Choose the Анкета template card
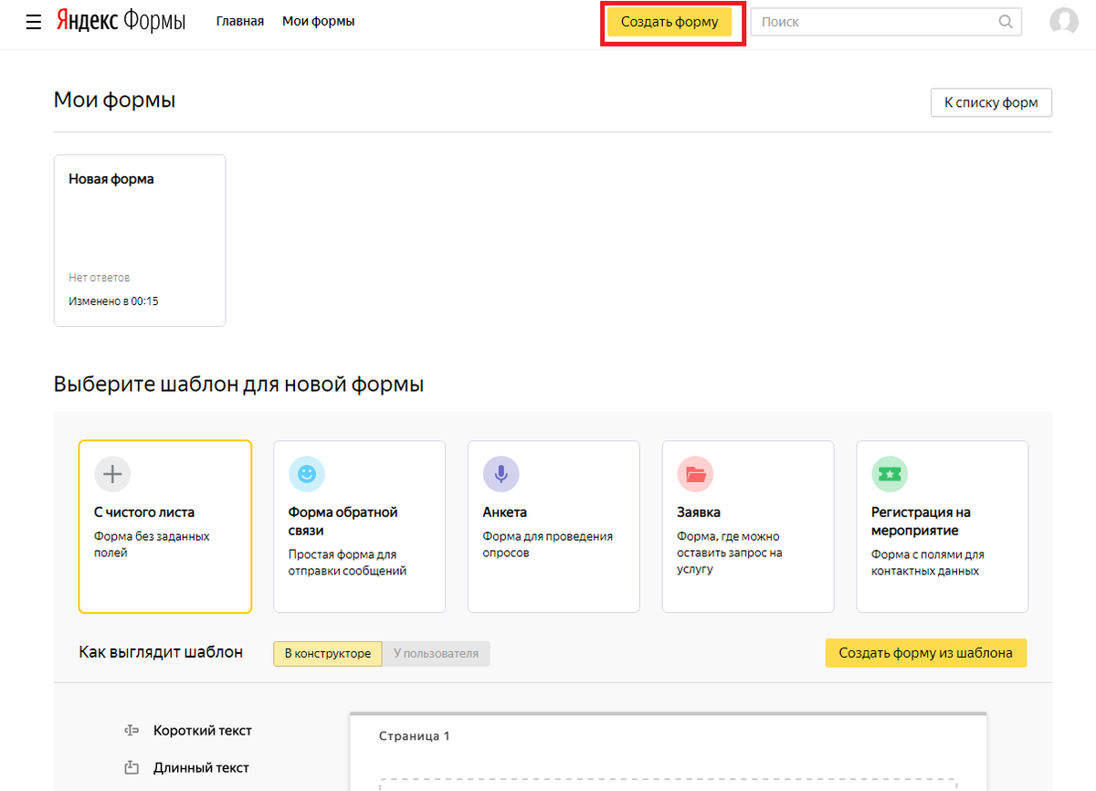This screenshot has width=1096, height=791. click(553, 526)
